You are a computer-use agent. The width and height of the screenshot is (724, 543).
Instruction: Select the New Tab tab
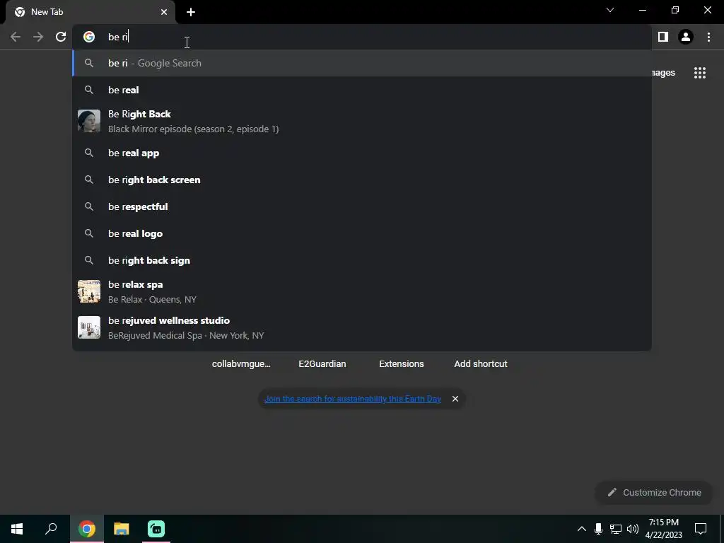(x=90, y=12)
